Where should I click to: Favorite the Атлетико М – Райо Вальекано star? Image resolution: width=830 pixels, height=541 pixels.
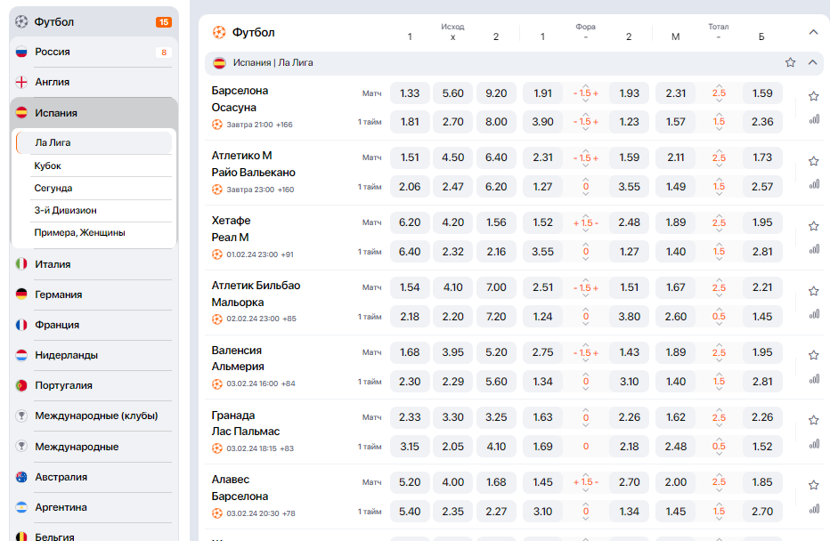(x=814, y=161)
